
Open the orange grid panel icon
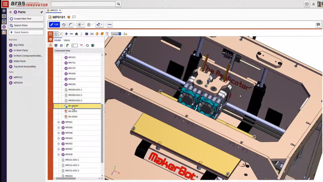click(x=50, y=34)
